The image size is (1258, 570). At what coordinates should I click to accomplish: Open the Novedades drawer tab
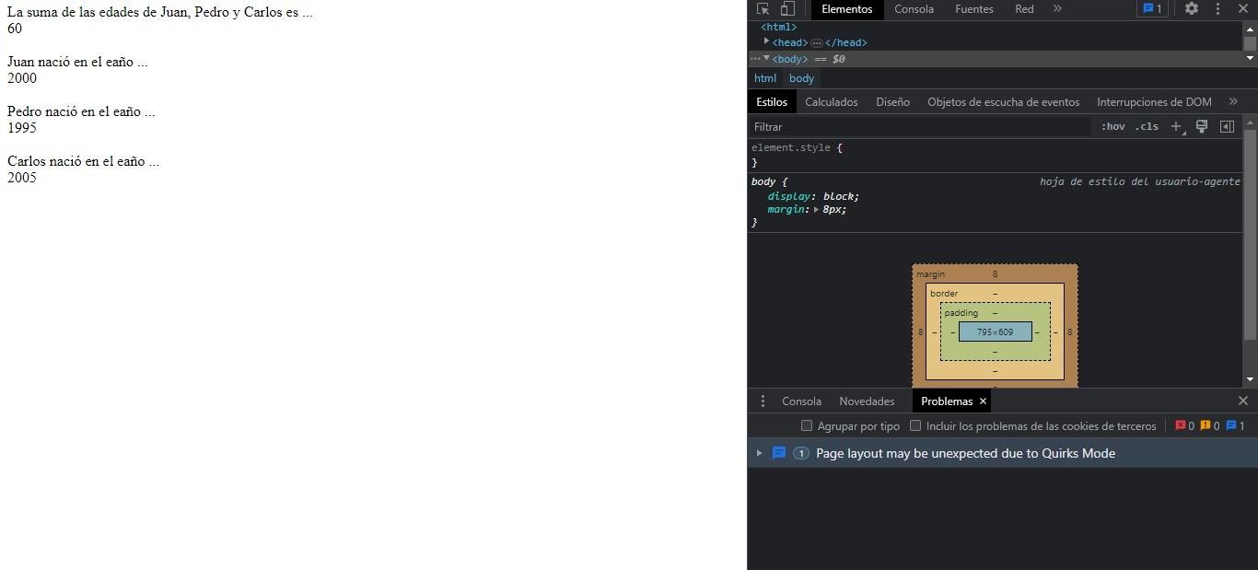(x=867, y=401)
